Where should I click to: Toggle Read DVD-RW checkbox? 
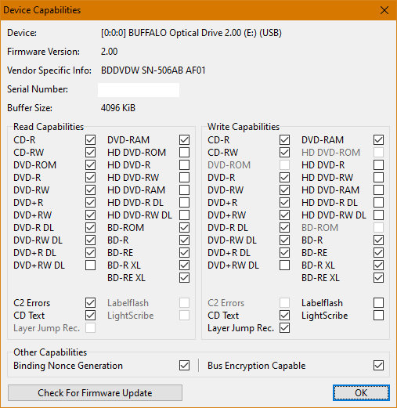[x=90, y=190]
